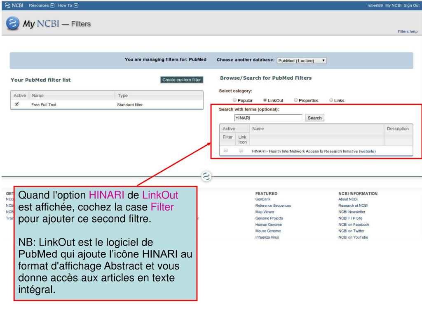Click the Name column header in filter list
This screenshot has height=317, width=422.
pyautogui.click(x=72, y=95)
